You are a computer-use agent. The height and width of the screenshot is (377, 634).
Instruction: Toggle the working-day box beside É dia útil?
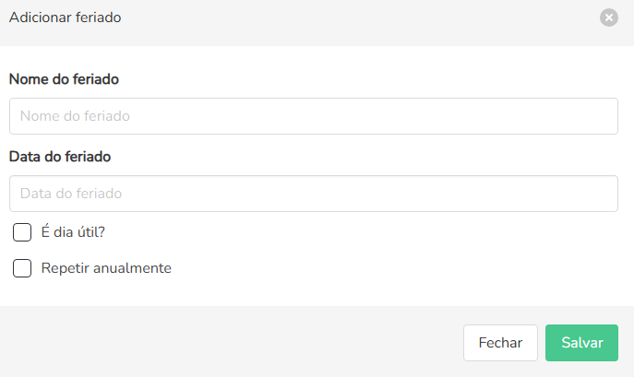[x=22, y=231]
